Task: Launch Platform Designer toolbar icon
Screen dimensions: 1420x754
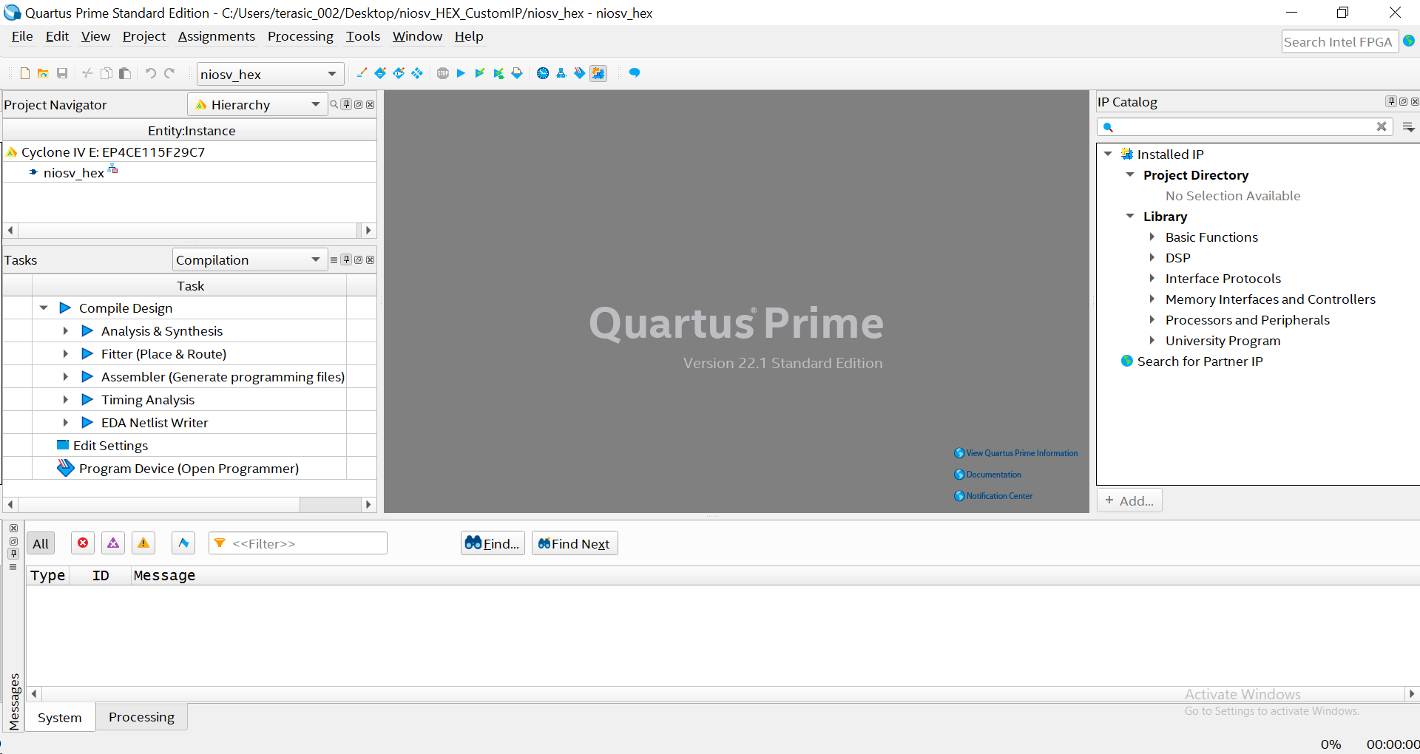Action: (x=598, y=73)
